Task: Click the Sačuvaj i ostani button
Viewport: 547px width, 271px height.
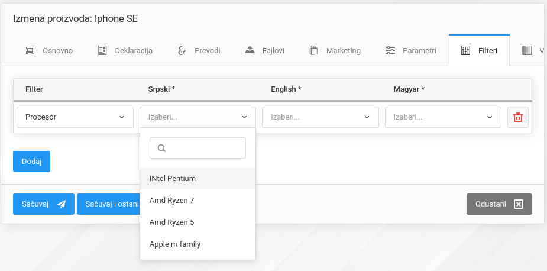Action: 109,204
